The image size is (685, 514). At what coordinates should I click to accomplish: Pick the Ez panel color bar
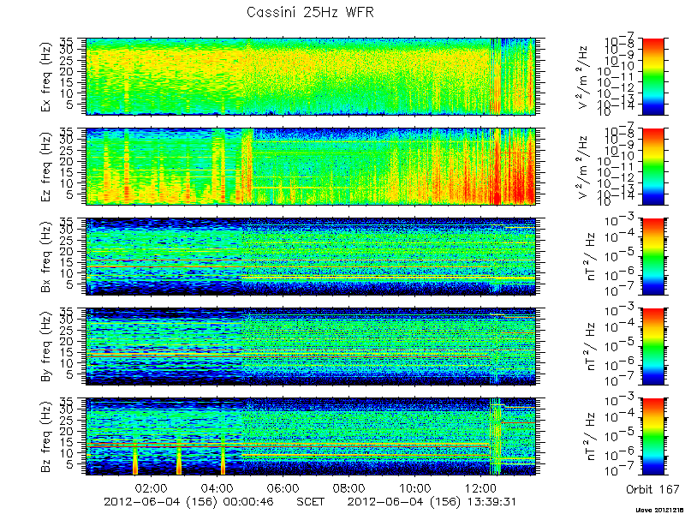(x=652, y=166)
